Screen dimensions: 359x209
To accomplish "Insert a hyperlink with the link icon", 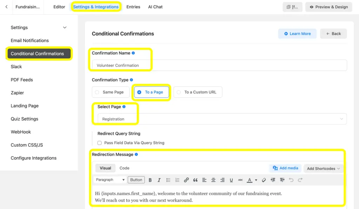I will [x=187, y=180].
